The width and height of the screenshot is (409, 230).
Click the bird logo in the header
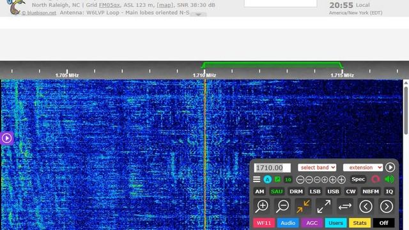(15, 7)
